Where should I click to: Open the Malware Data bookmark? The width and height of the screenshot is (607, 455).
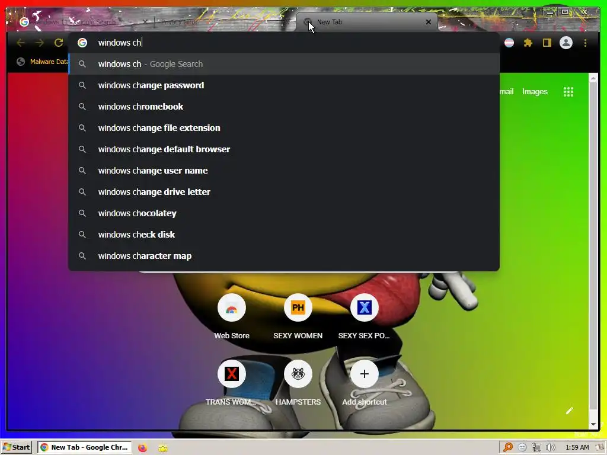tap(42, 62)
